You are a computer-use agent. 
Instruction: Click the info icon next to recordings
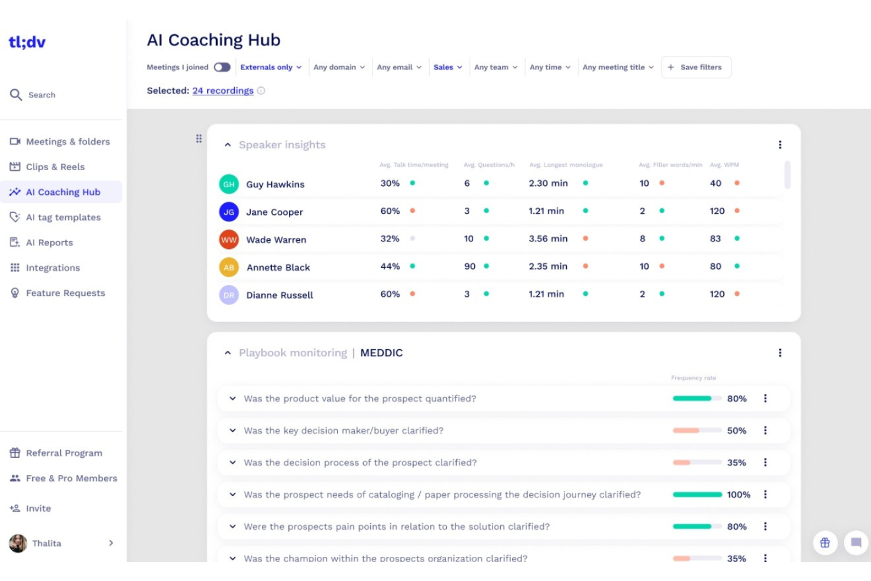[x=261, y=91]
